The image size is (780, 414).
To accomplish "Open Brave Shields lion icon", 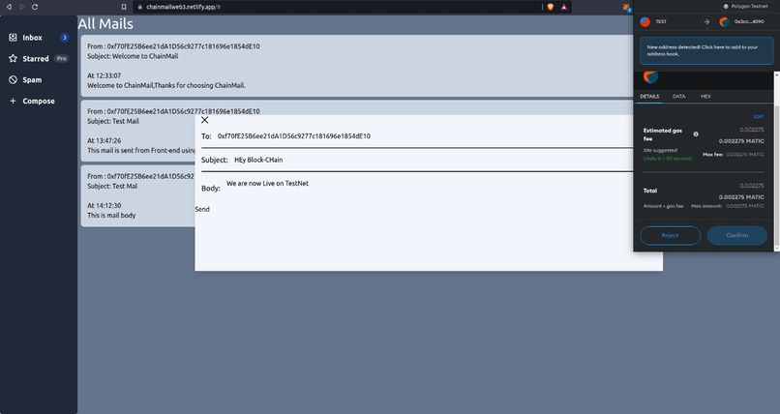I will click(551, 7).
